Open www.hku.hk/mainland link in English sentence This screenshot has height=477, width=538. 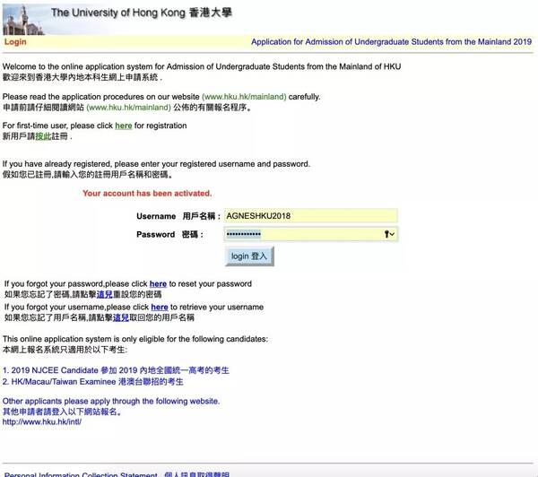pos(244,97)
